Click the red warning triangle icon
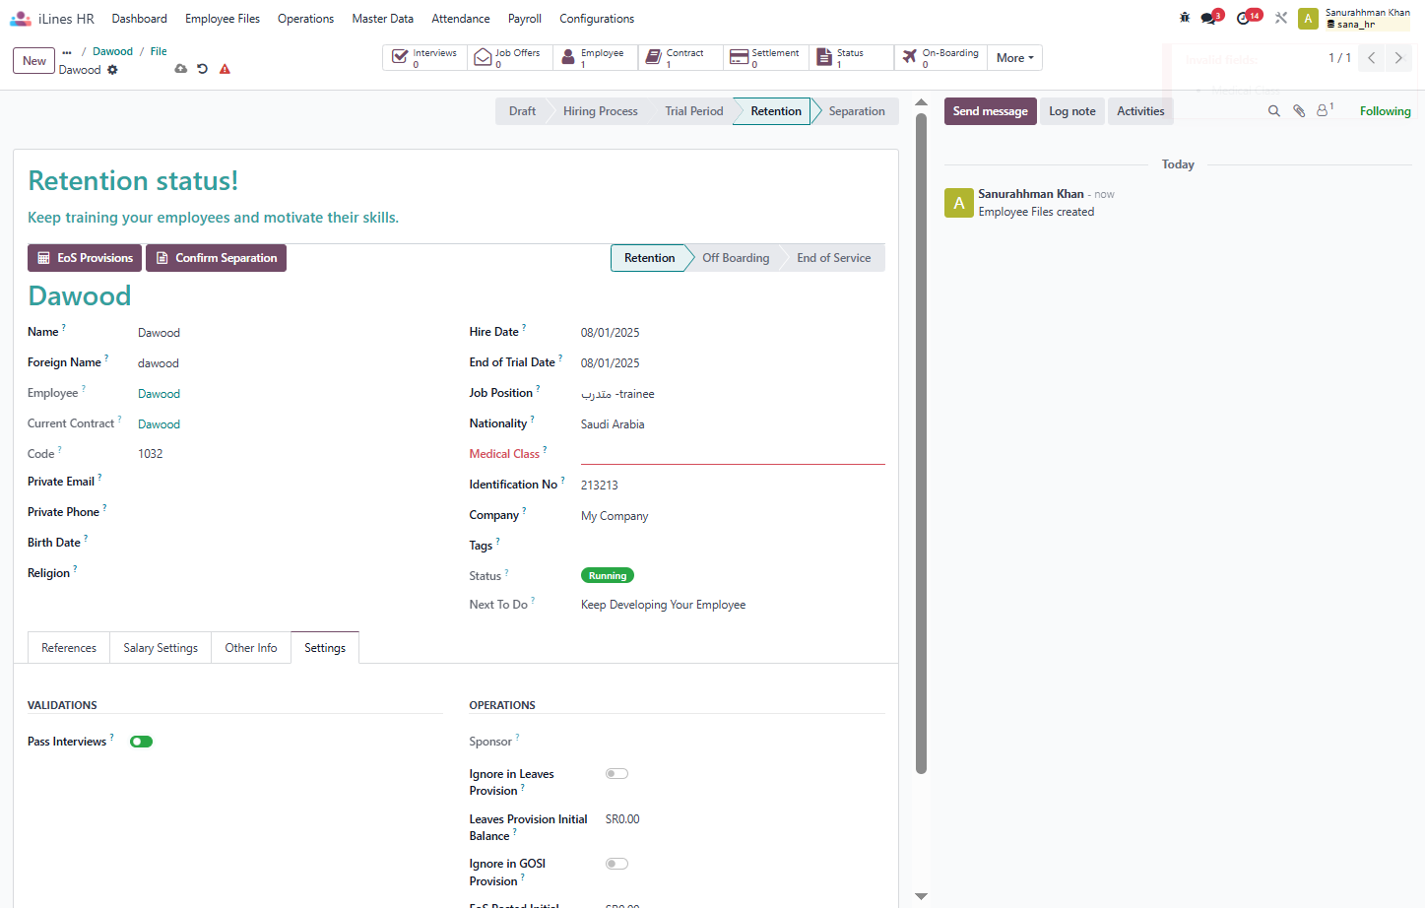The height and width of the screenshot is (908, 1425). [225, 69]
